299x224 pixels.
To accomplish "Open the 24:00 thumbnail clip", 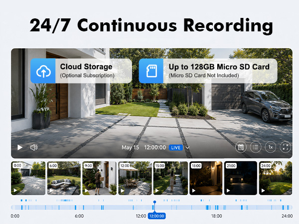I will coord(276,178).
